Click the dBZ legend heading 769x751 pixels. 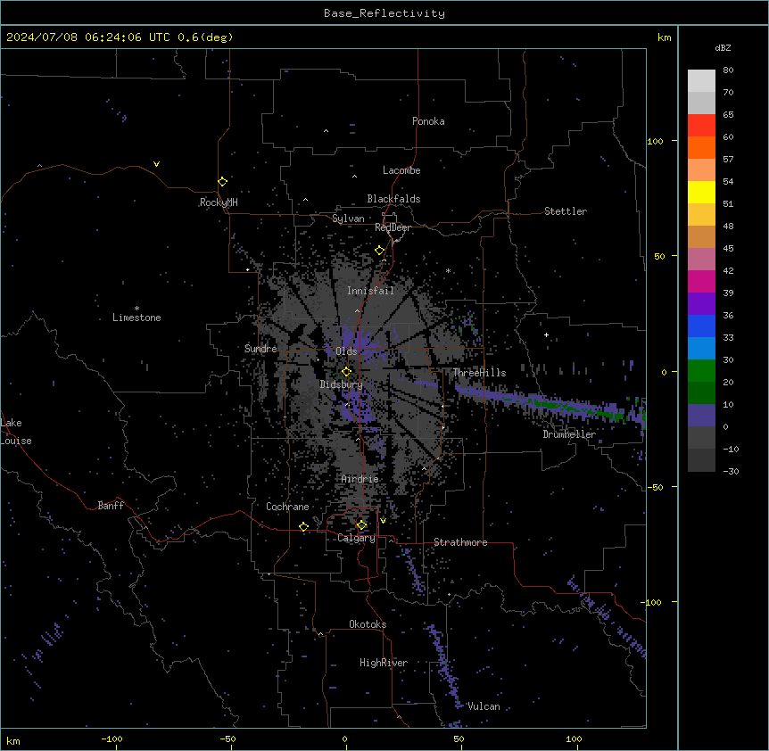click(723, 48)
